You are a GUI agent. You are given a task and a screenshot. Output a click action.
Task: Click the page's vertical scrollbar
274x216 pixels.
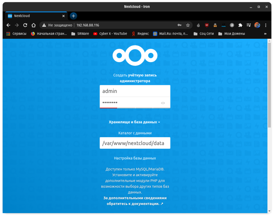click(269, 85)
